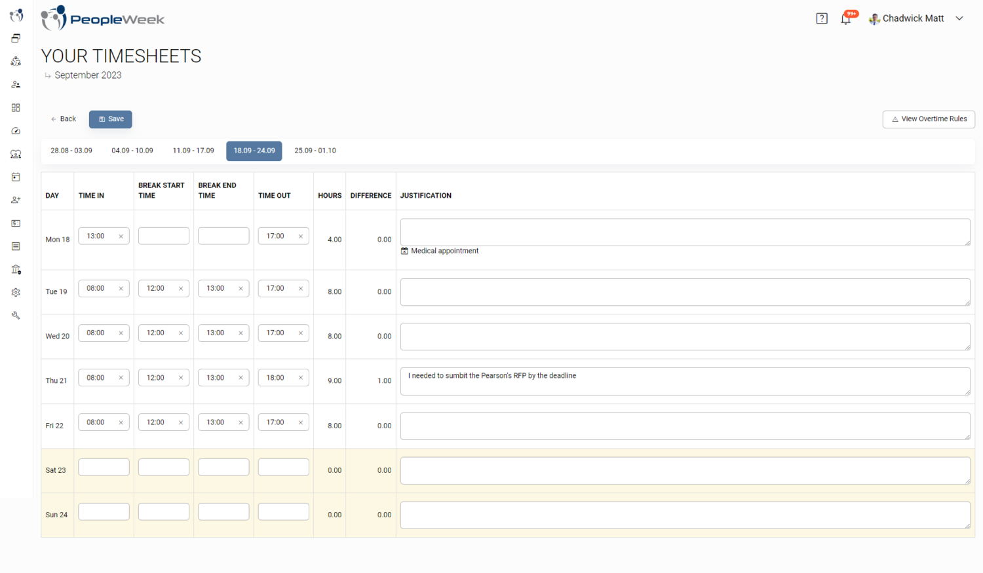Open View Overtime Rules

pos(929,119)
